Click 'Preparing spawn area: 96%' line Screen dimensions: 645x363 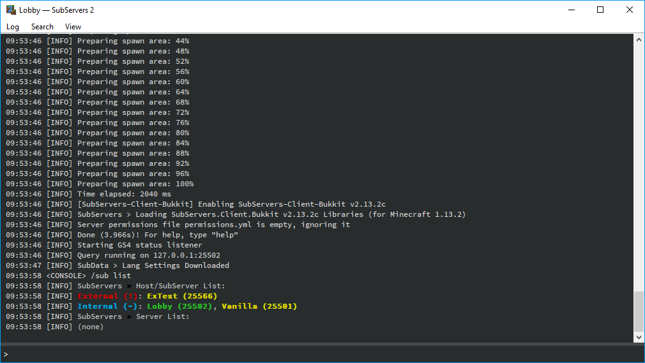[98, 174]
